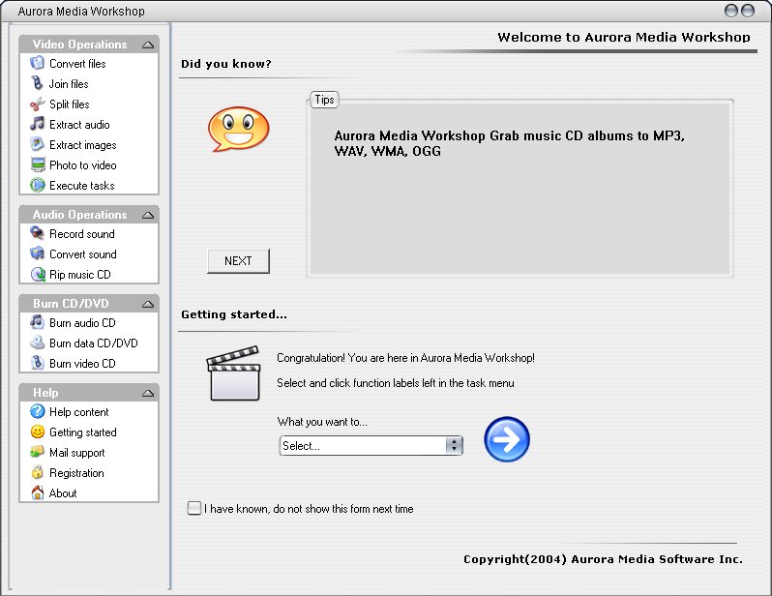Click the Convert sound icon
The width and height of the screenshot is (772, 596).
tap(37, 253)
